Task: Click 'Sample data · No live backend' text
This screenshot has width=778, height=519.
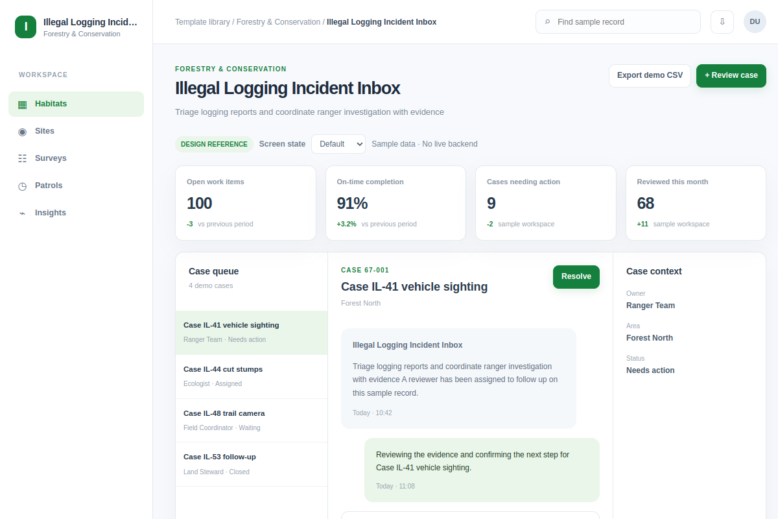Action: point(425,144)
